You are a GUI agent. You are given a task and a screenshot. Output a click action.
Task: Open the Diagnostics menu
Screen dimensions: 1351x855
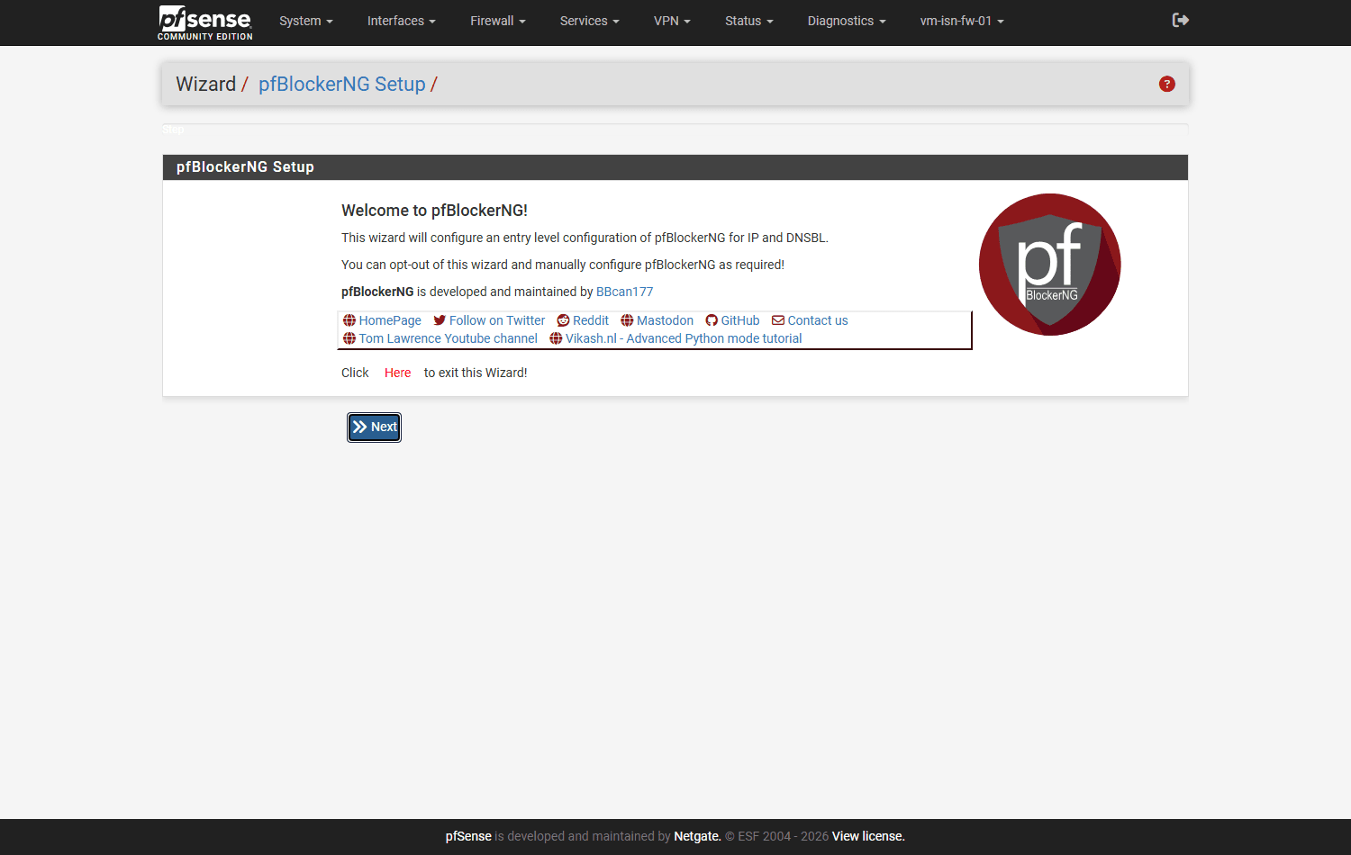[x=847, y=21]
